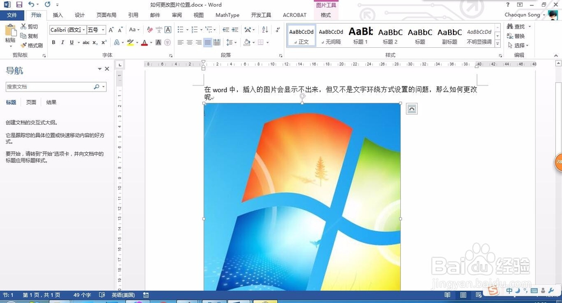Apply character shading icon
562x303 pixels.
158,42
